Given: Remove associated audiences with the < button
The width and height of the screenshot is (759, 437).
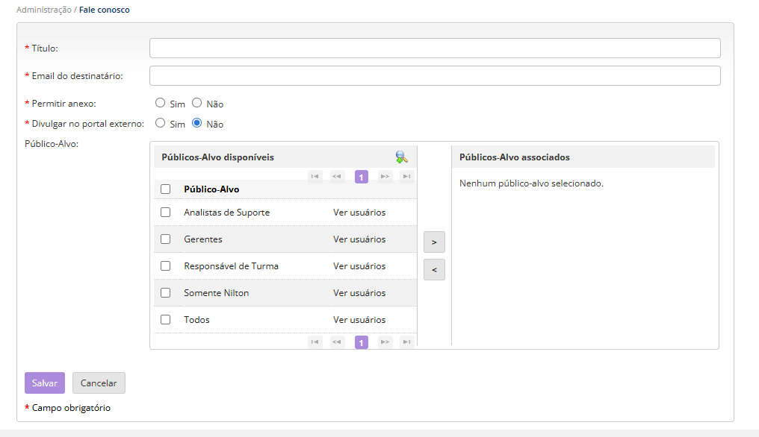Looking at the screenshot, I should pyautogui.click(x=434, y=269).
